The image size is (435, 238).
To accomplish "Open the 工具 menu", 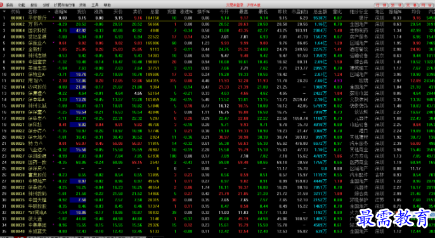I will (95, 5).
